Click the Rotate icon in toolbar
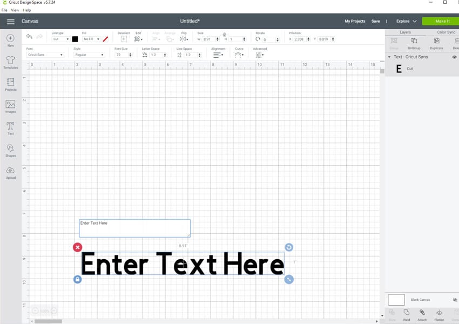The image size is (459, 324). click(258, 39)
